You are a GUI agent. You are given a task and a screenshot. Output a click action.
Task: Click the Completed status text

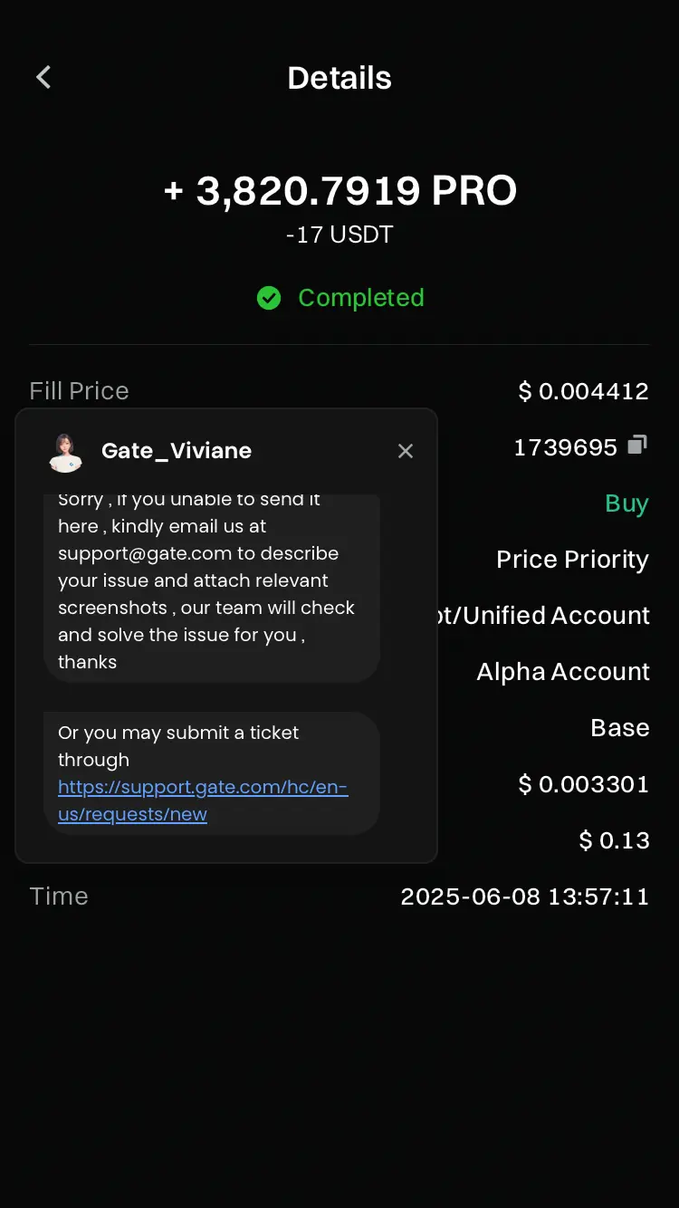[360, 298]
